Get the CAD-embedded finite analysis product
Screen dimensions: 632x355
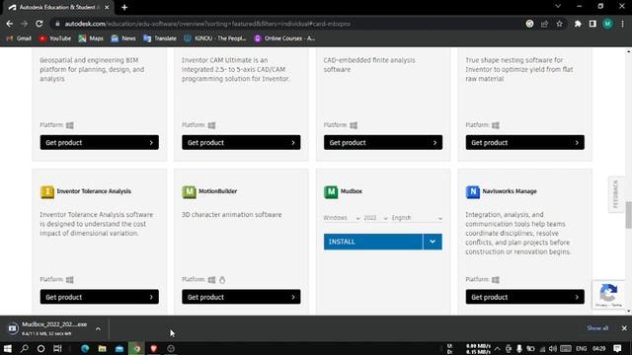point(383,142)
